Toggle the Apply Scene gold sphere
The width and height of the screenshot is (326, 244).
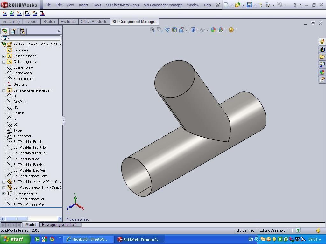(231, 30)
